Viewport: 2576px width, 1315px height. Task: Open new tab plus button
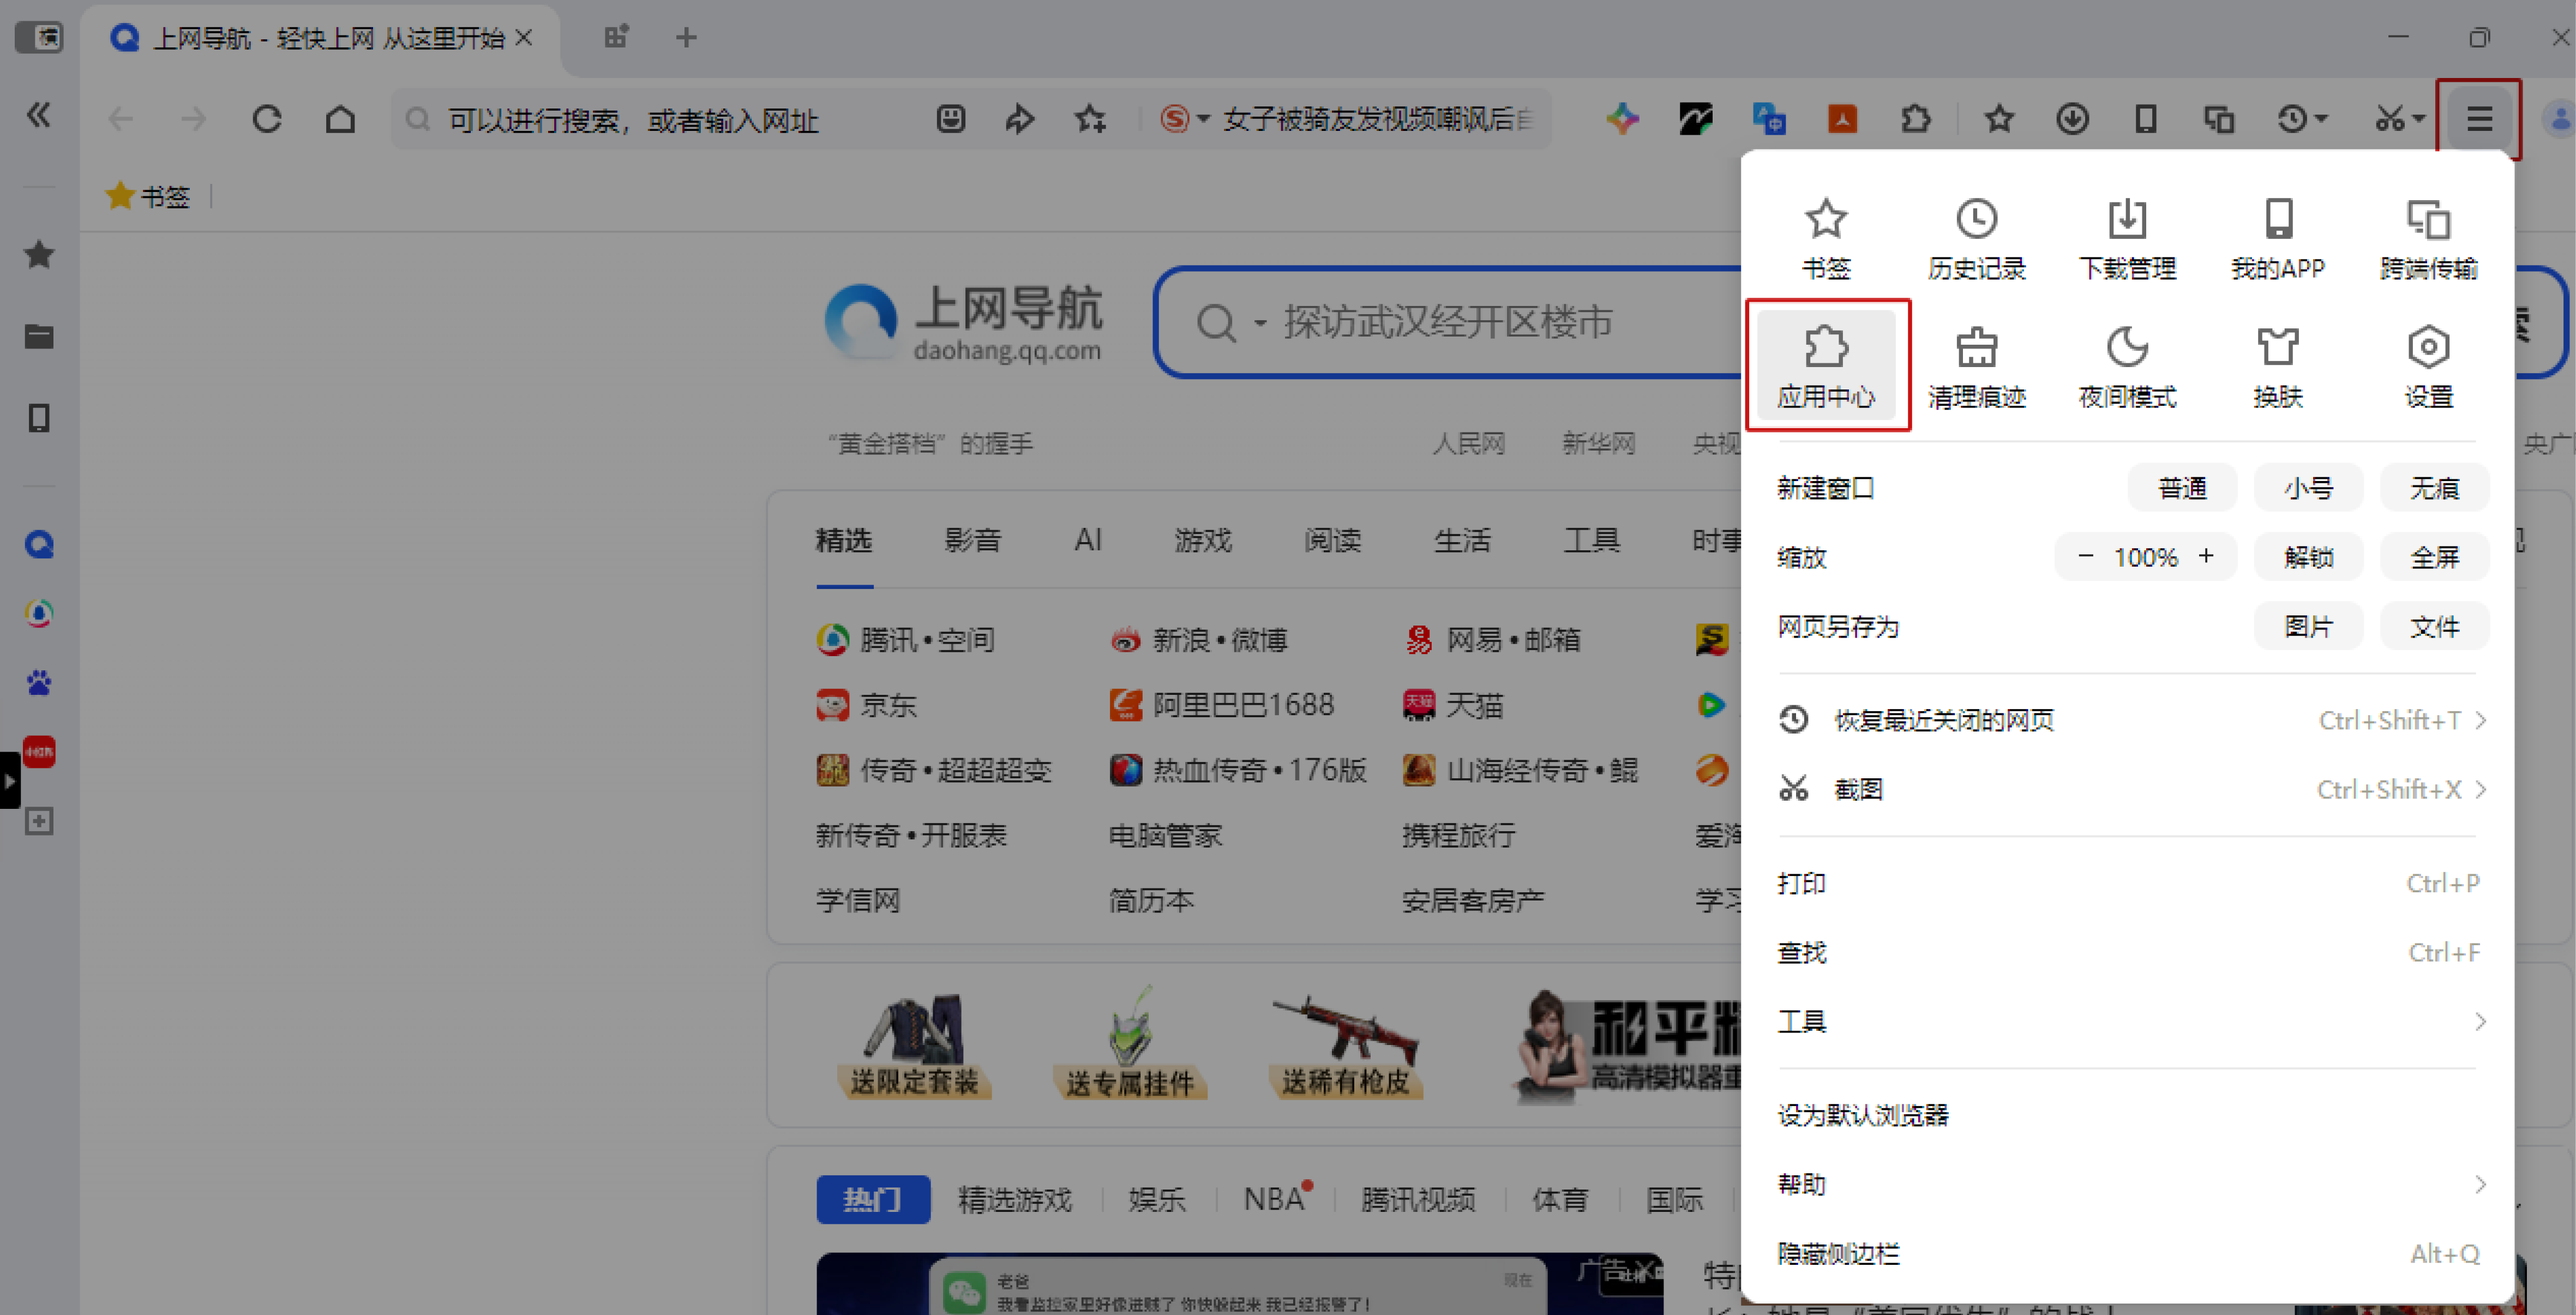(685, 38)
